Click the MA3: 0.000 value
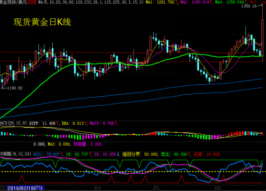Image resolution: width=266 pixels, height=191 pixels. coord(59,144)
